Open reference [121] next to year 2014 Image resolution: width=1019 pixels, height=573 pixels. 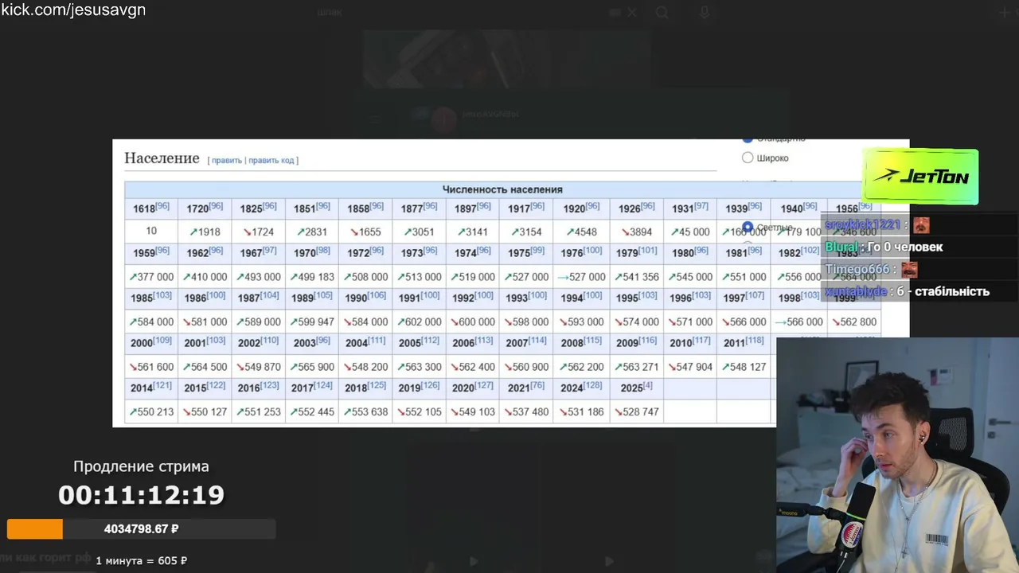click(x=162, y=385)
